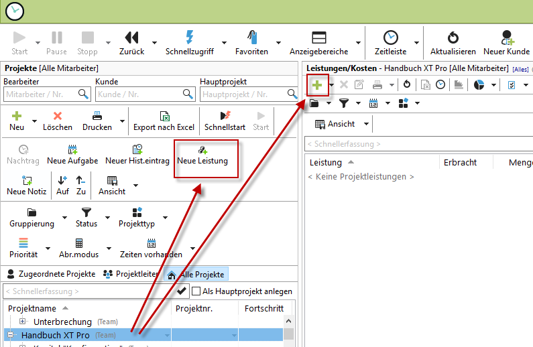Screen dimensions: 533x347
Task: Click the Zeitleiste clock icon
Action: 390,37
